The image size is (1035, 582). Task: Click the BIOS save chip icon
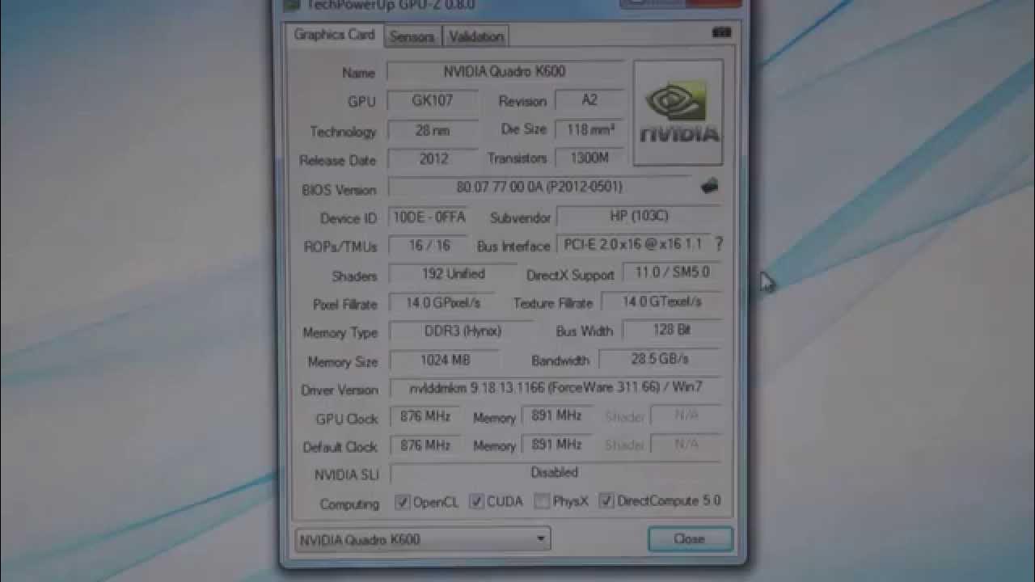pyautogui.click(x=709, y=186)
